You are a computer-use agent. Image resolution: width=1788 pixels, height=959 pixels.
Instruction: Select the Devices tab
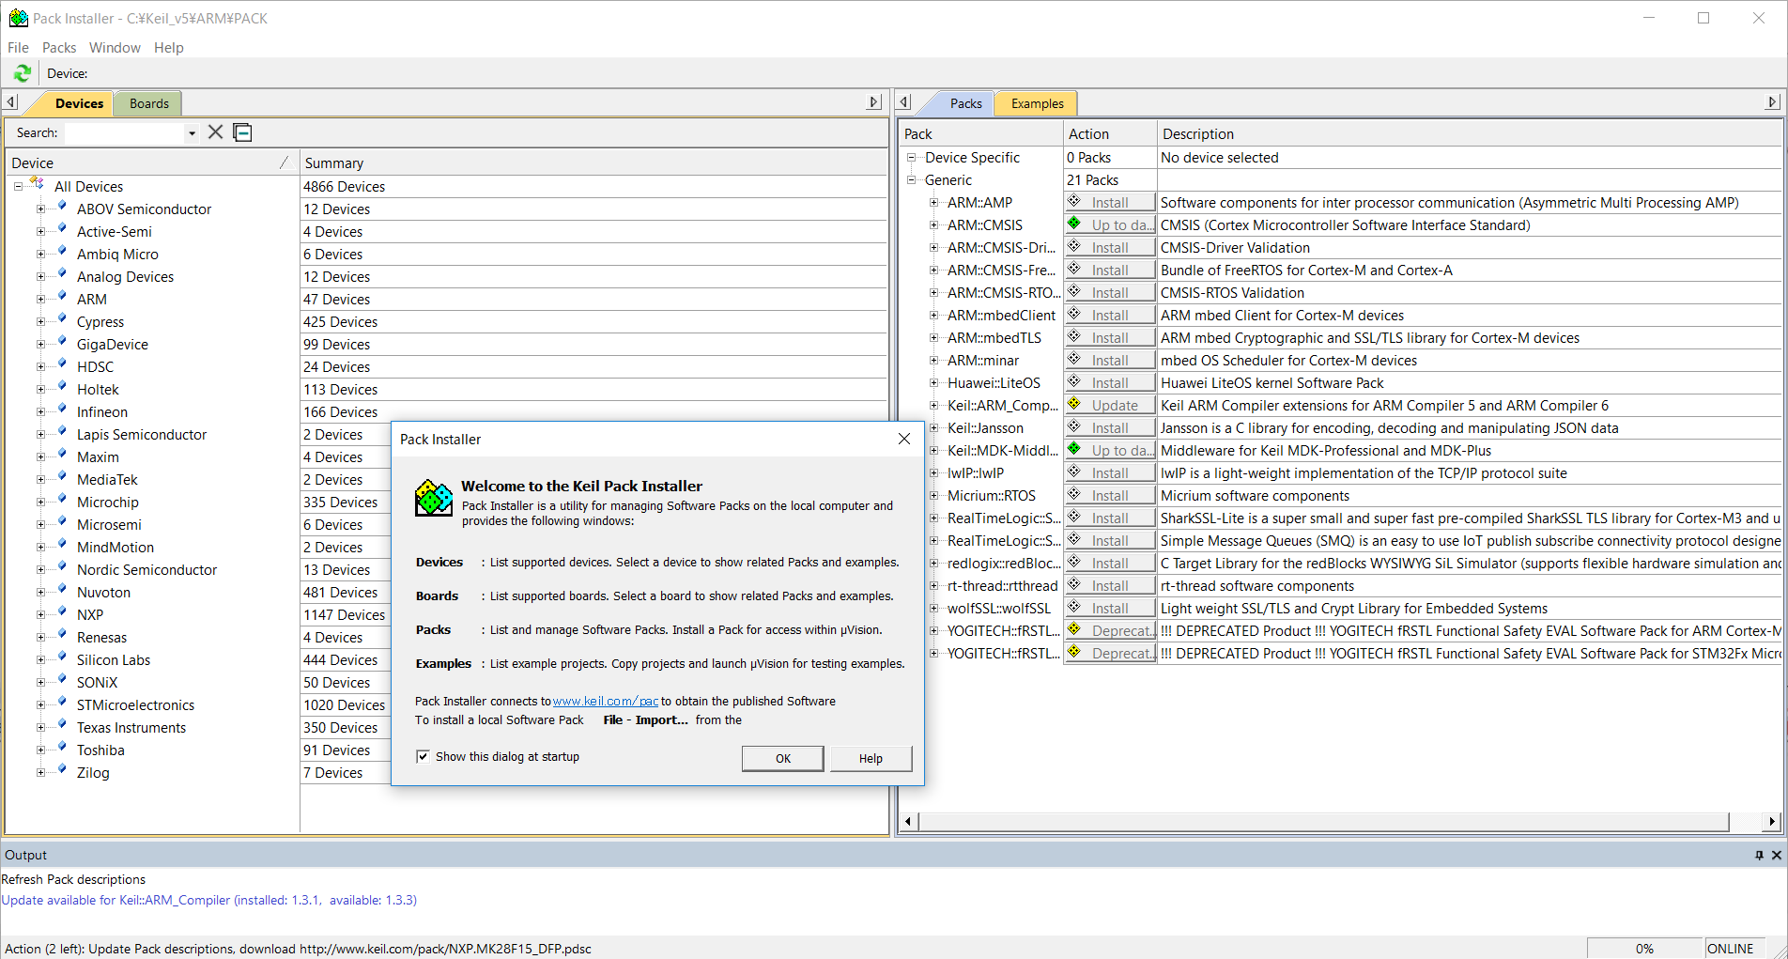[x=79, y=103]
